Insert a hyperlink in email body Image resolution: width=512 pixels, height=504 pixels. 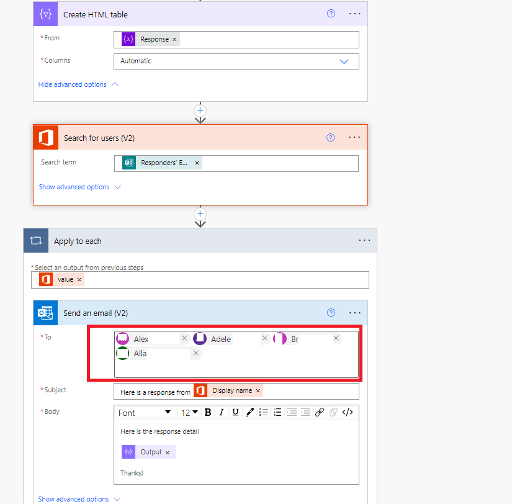tap(319, 412)
